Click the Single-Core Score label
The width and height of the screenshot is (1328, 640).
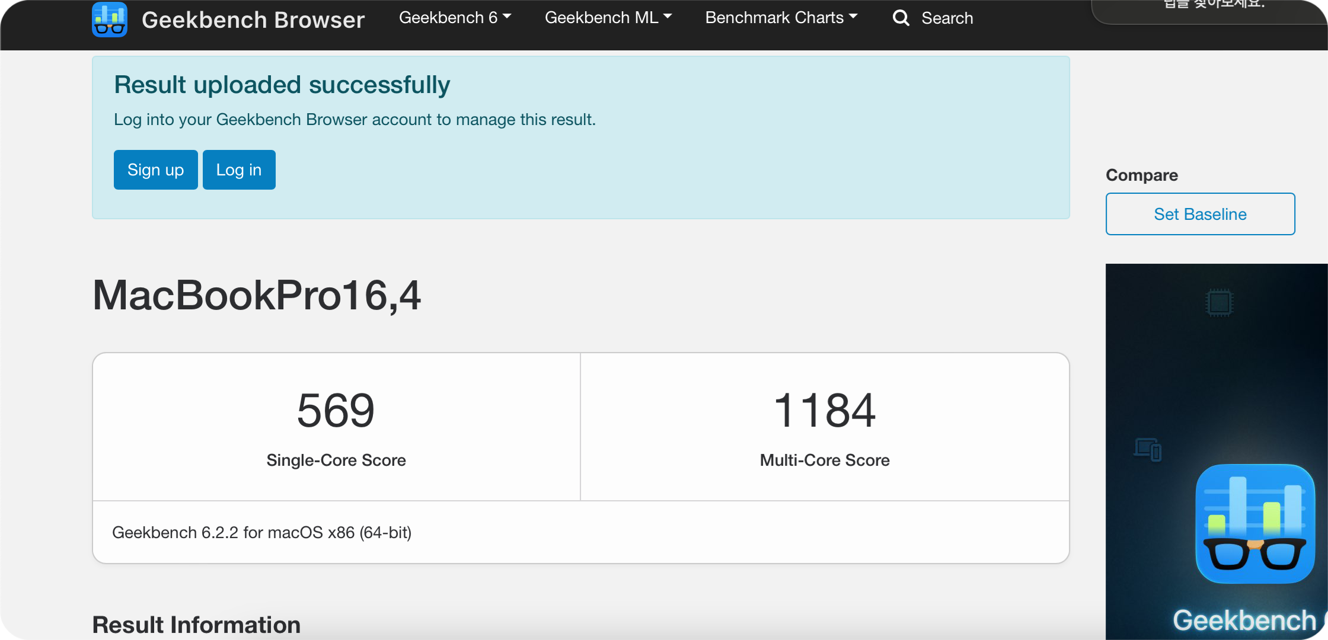click(x=336, y=460)
